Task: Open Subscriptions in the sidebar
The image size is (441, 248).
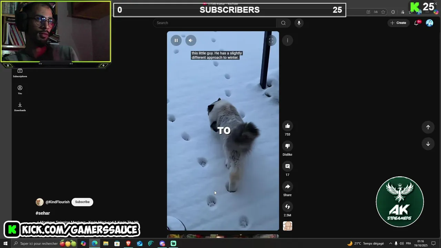Action: [20, 73]
